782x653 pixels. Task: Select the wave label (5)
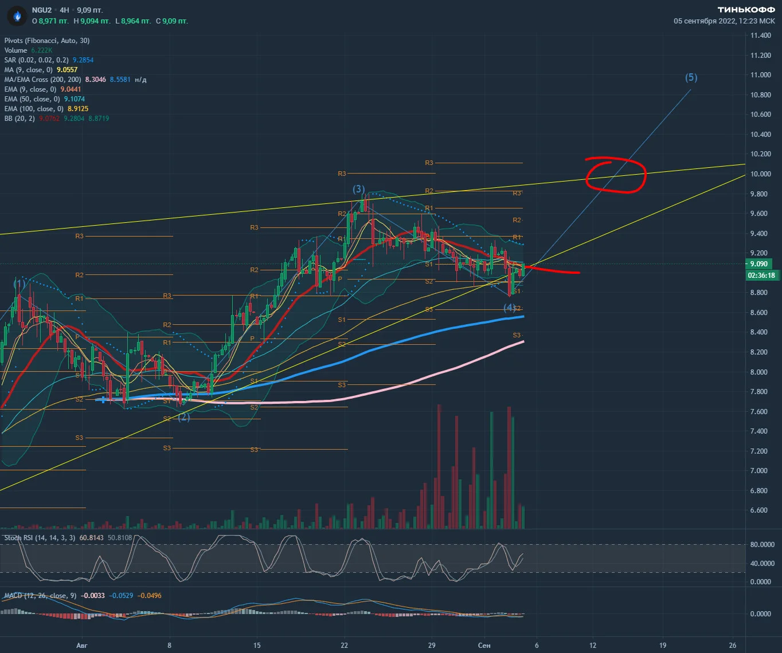click(691, 77)
